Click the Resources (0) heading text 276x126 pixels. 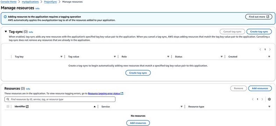(15, 88)
